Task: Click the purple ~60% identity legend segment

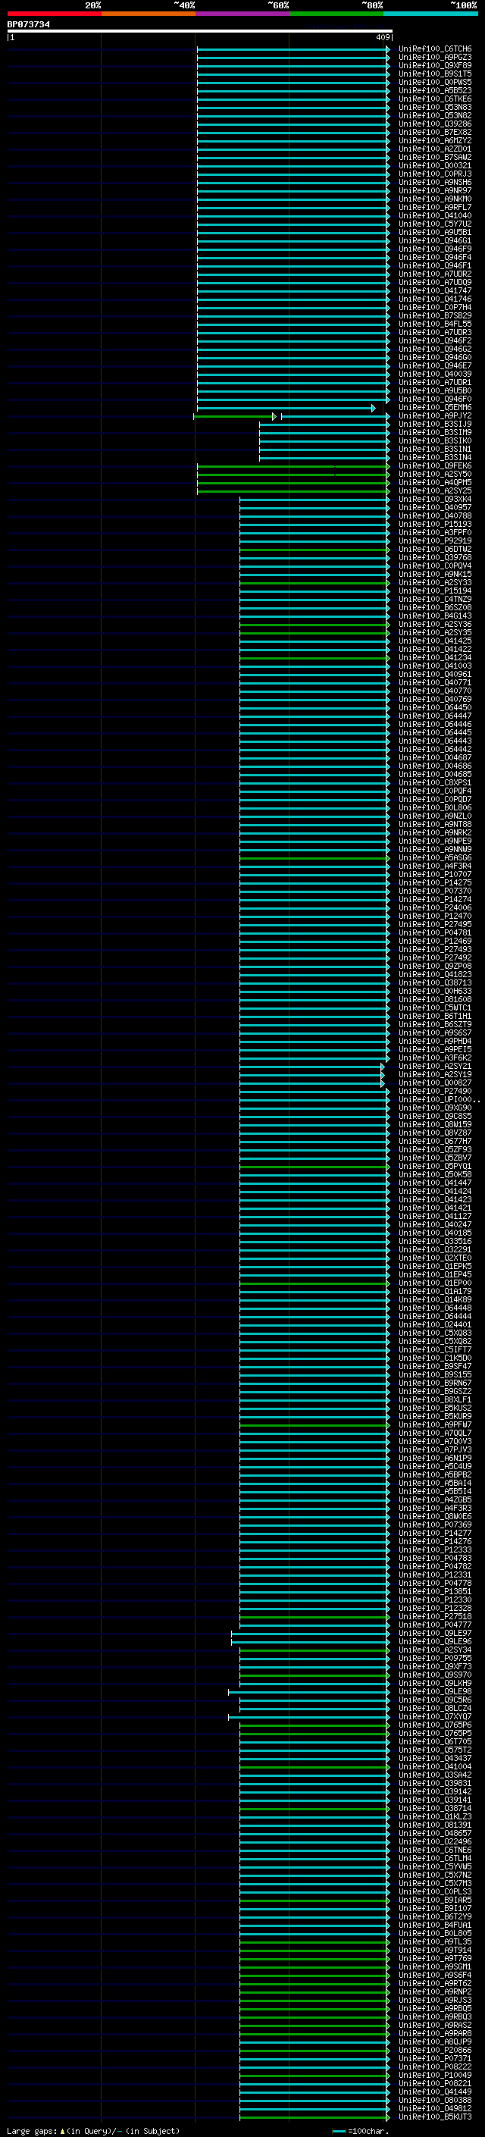Action: point(242,14)
